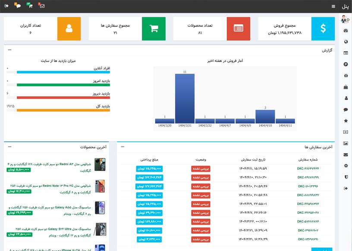
Task: Open the order dated ۱۴۰۴/۴/۱۱, ۱۵:۱۹:۵۹
Action: 308,169
